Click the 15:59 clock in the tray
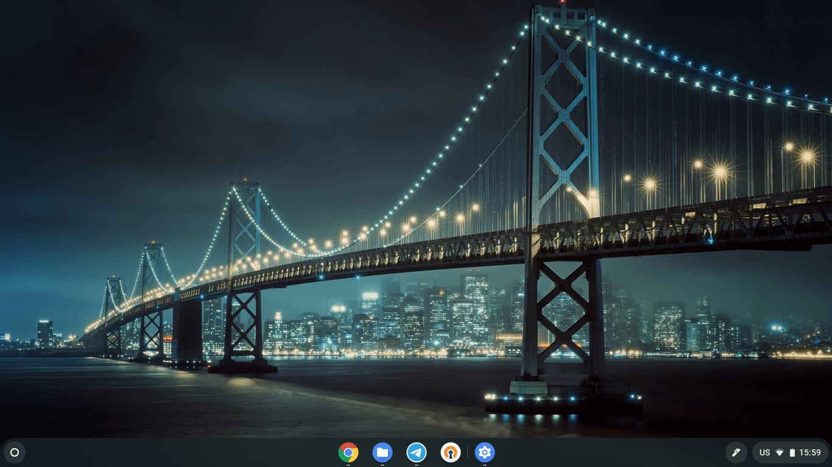The width and height of the screenshot is (832, 467). (x=810, y=452)
